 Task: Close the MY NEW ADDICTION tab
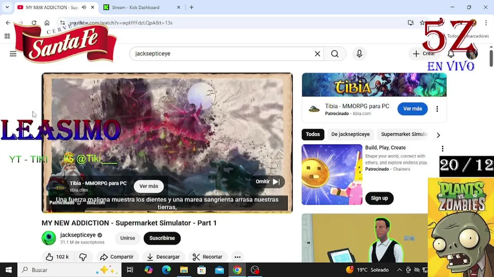92,7
